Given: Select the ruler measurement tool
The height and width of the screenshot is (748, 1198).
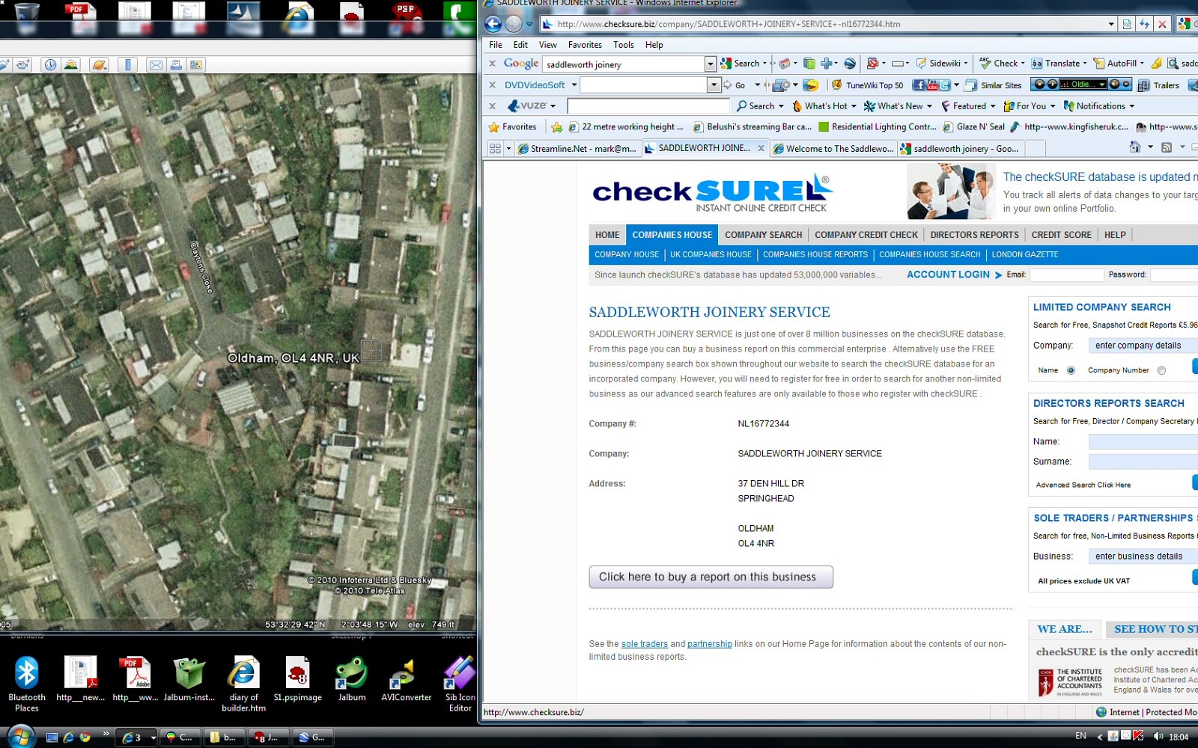Looking at the screenshot, I should click(128, 65).
